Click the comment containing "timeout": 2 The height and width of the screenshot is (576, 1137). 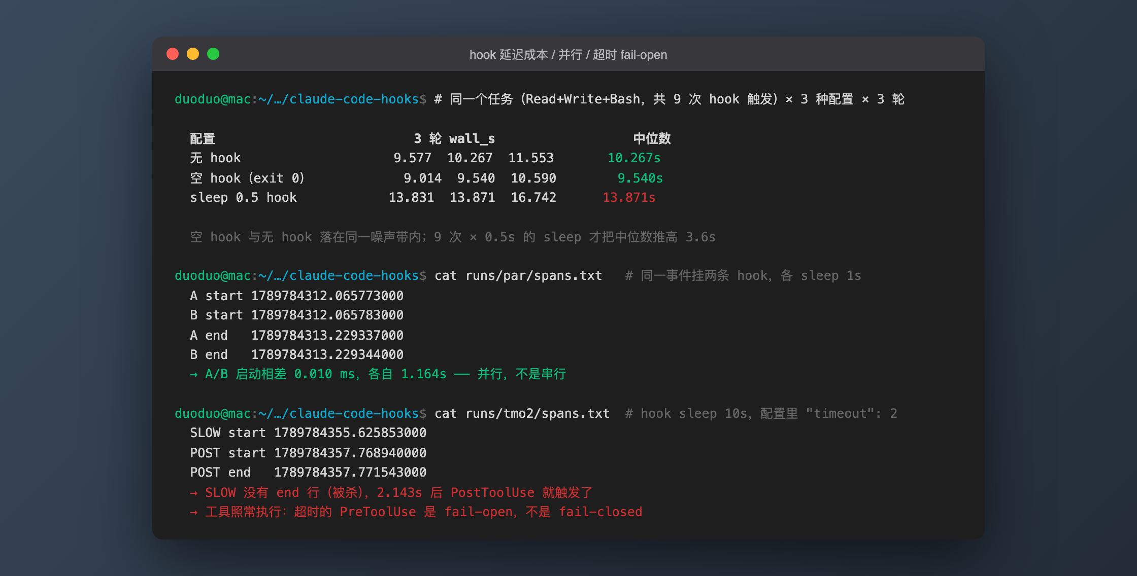pyautogui.click(x=761, y=413)
